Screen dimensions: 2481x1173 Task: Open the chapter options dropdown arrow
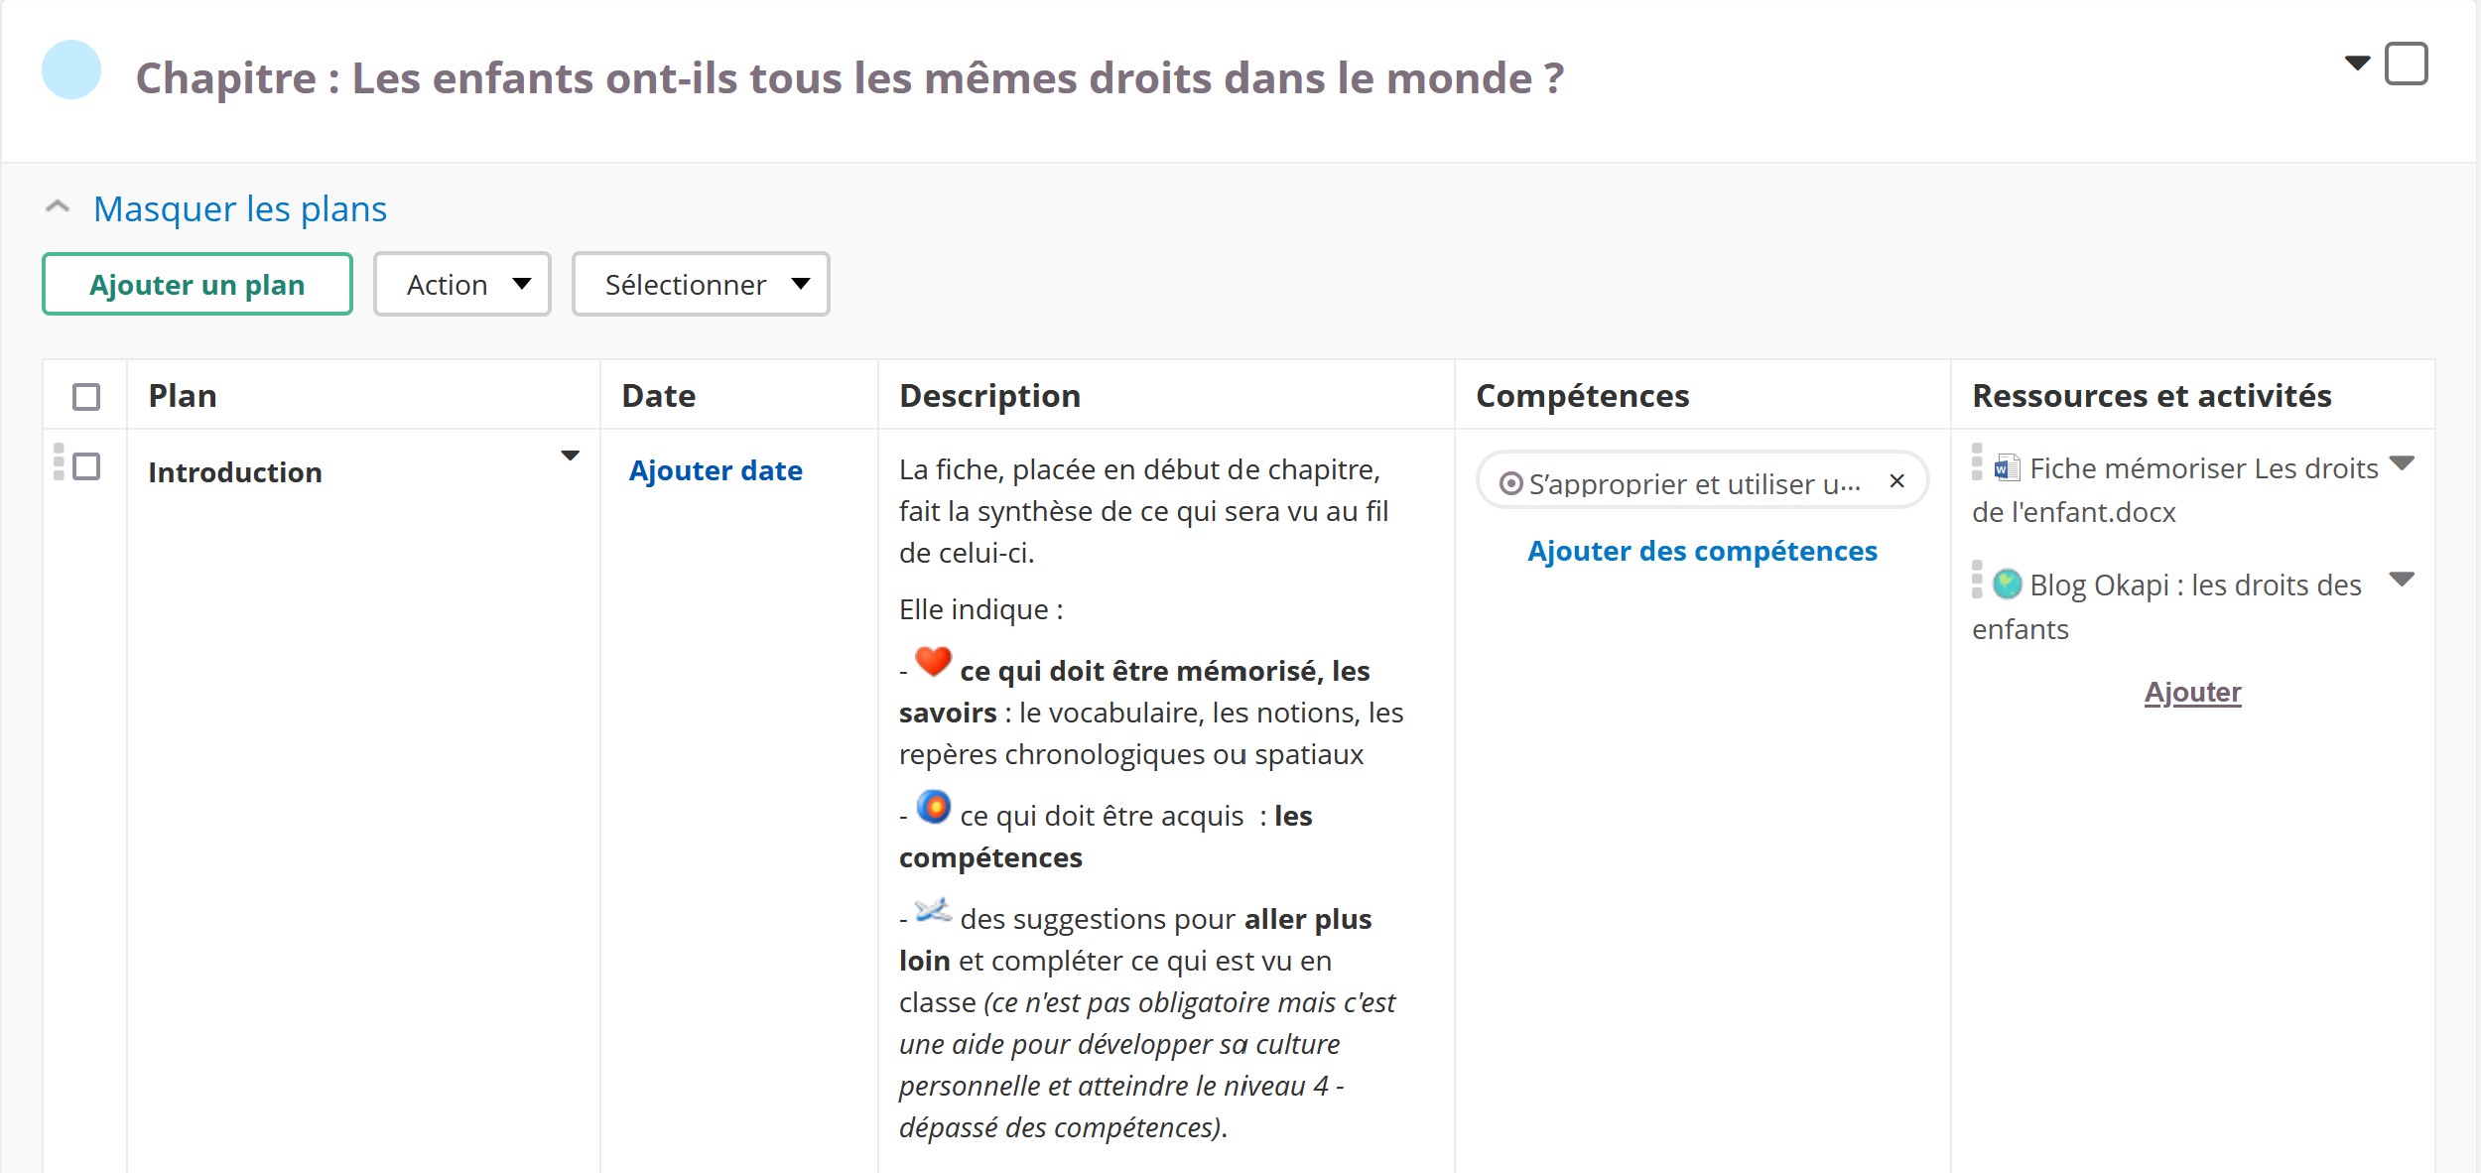point(2357,64)
